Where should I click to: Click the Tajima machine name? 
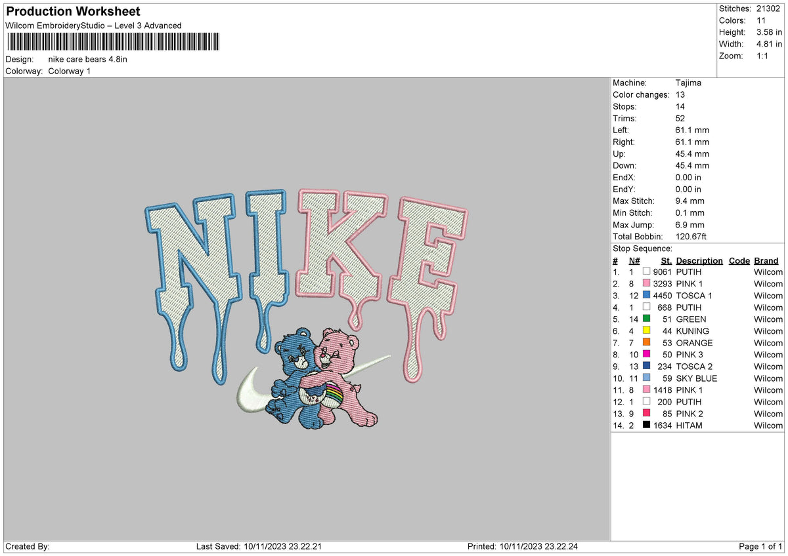(688, 83)
